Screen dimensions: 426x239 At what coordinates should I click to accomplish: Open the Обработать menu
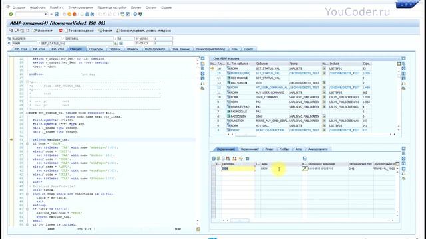(37, 7)
